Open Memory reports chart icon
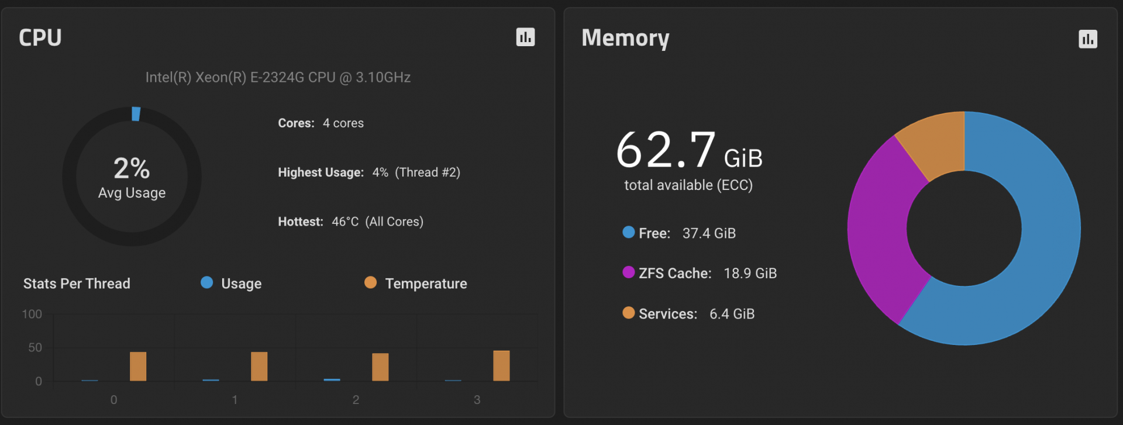1123x425 pixels. coord(1088,39)
